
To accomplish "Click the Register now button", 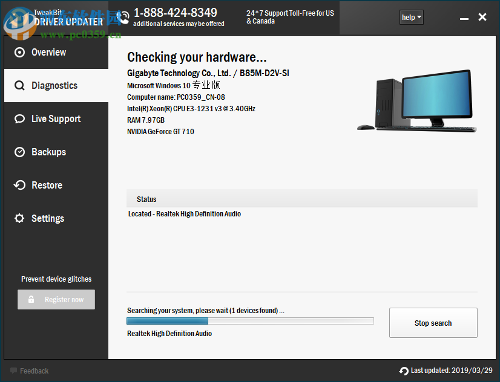I will coord(56,299).
